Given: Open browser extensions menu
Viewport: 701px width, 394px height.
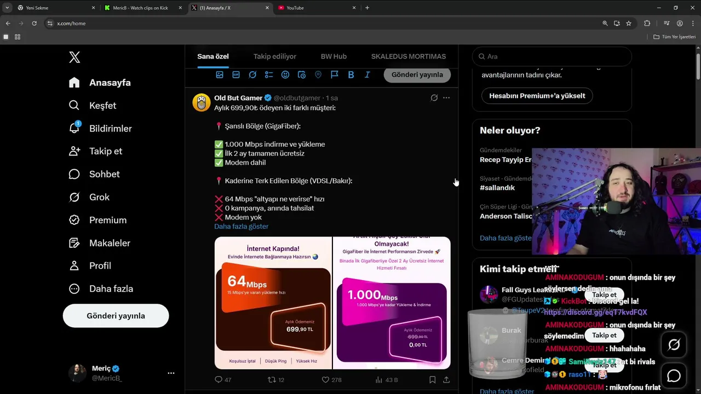Looking at the screenshot, I should [x=647, y=24].
